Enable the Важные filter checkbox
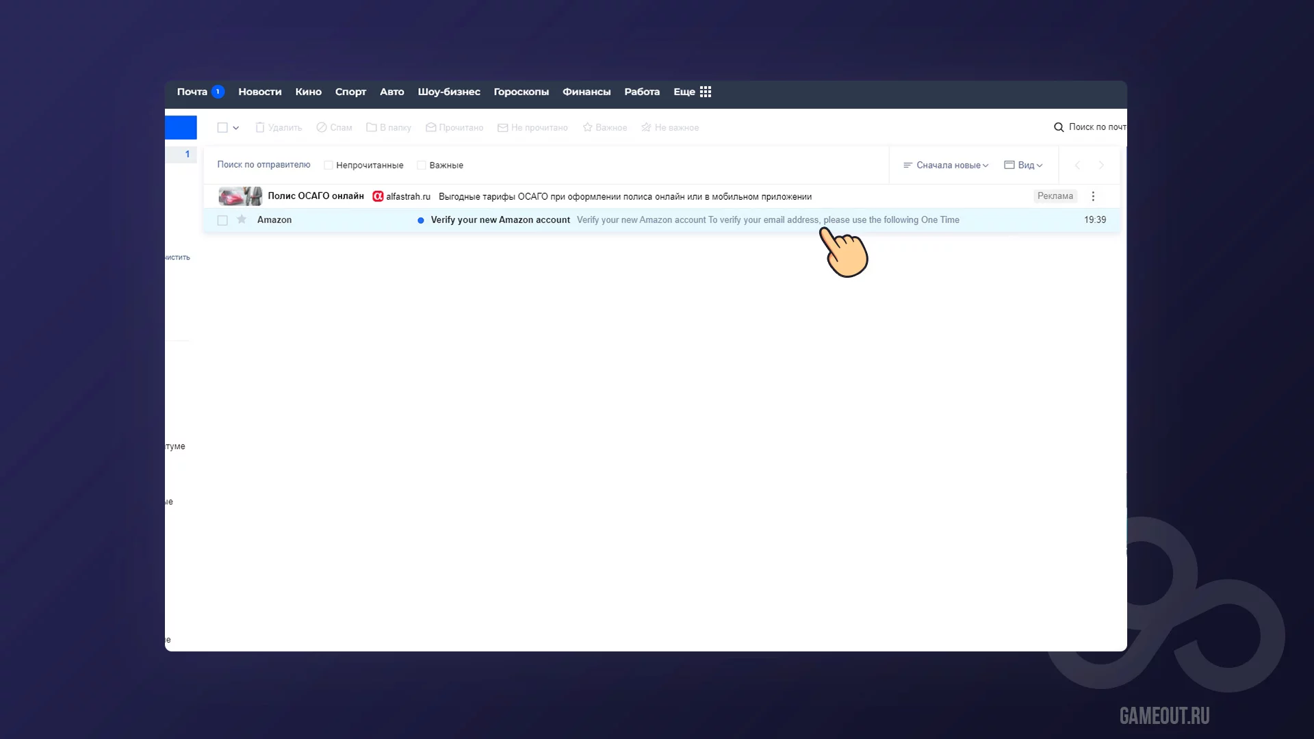 [422, 165]
